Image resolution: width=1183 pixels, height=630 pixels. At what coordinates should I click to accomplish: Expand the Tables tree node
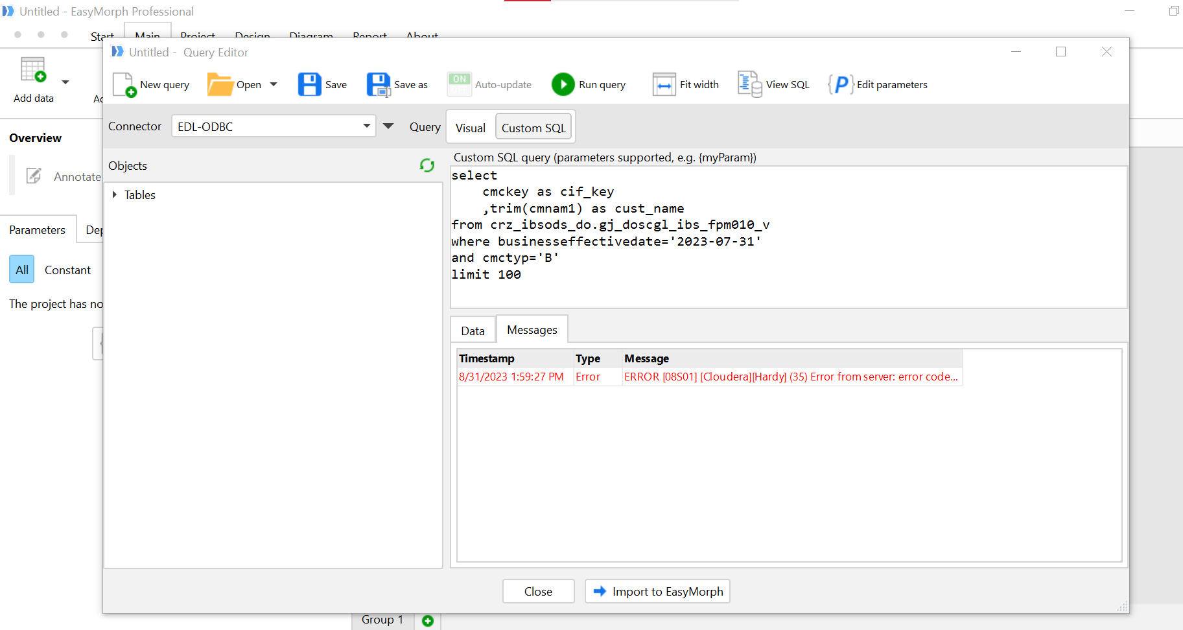point(115,194)
